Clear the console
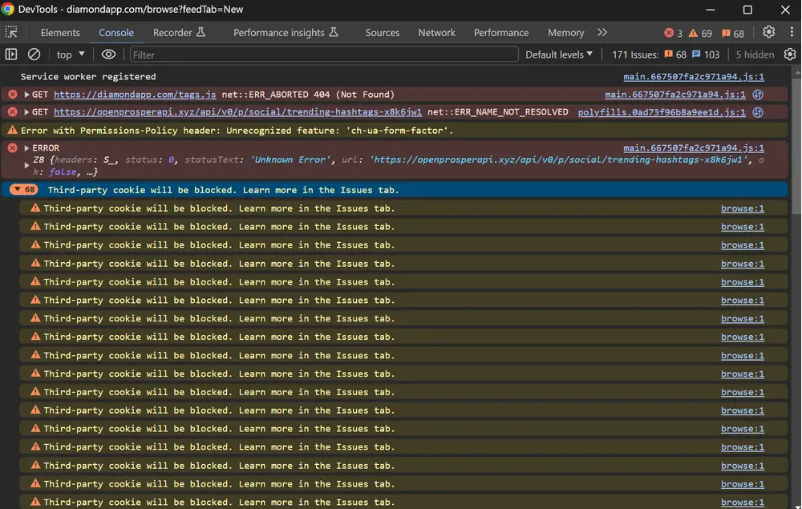Image resolution: width=802 pixels, height=509 pixels. click(33, 54)
